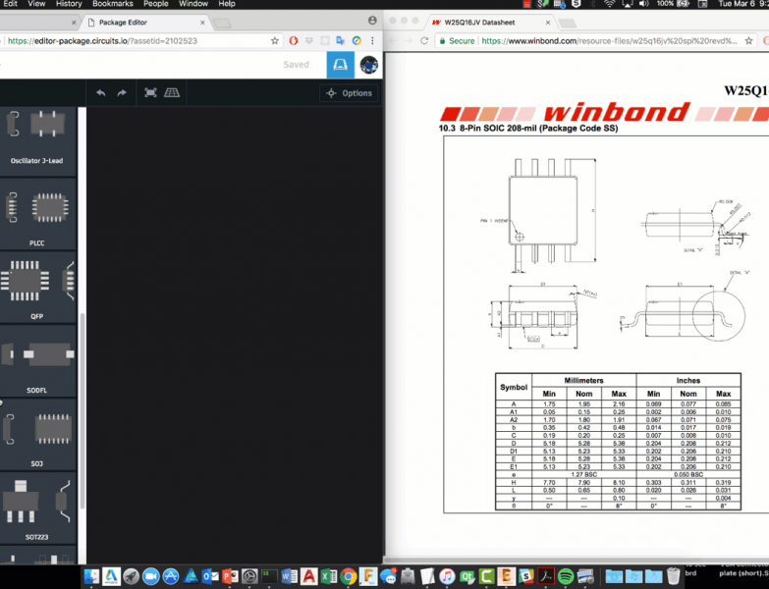
Task: Open App Store from the dock
Action: click(x=170, y=576)
